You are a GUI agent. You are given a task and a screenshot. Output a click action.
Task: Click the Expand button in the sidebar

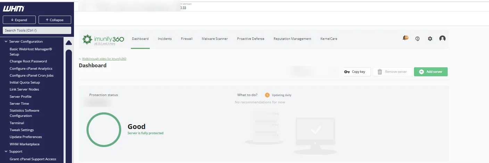tap(19, 20)
